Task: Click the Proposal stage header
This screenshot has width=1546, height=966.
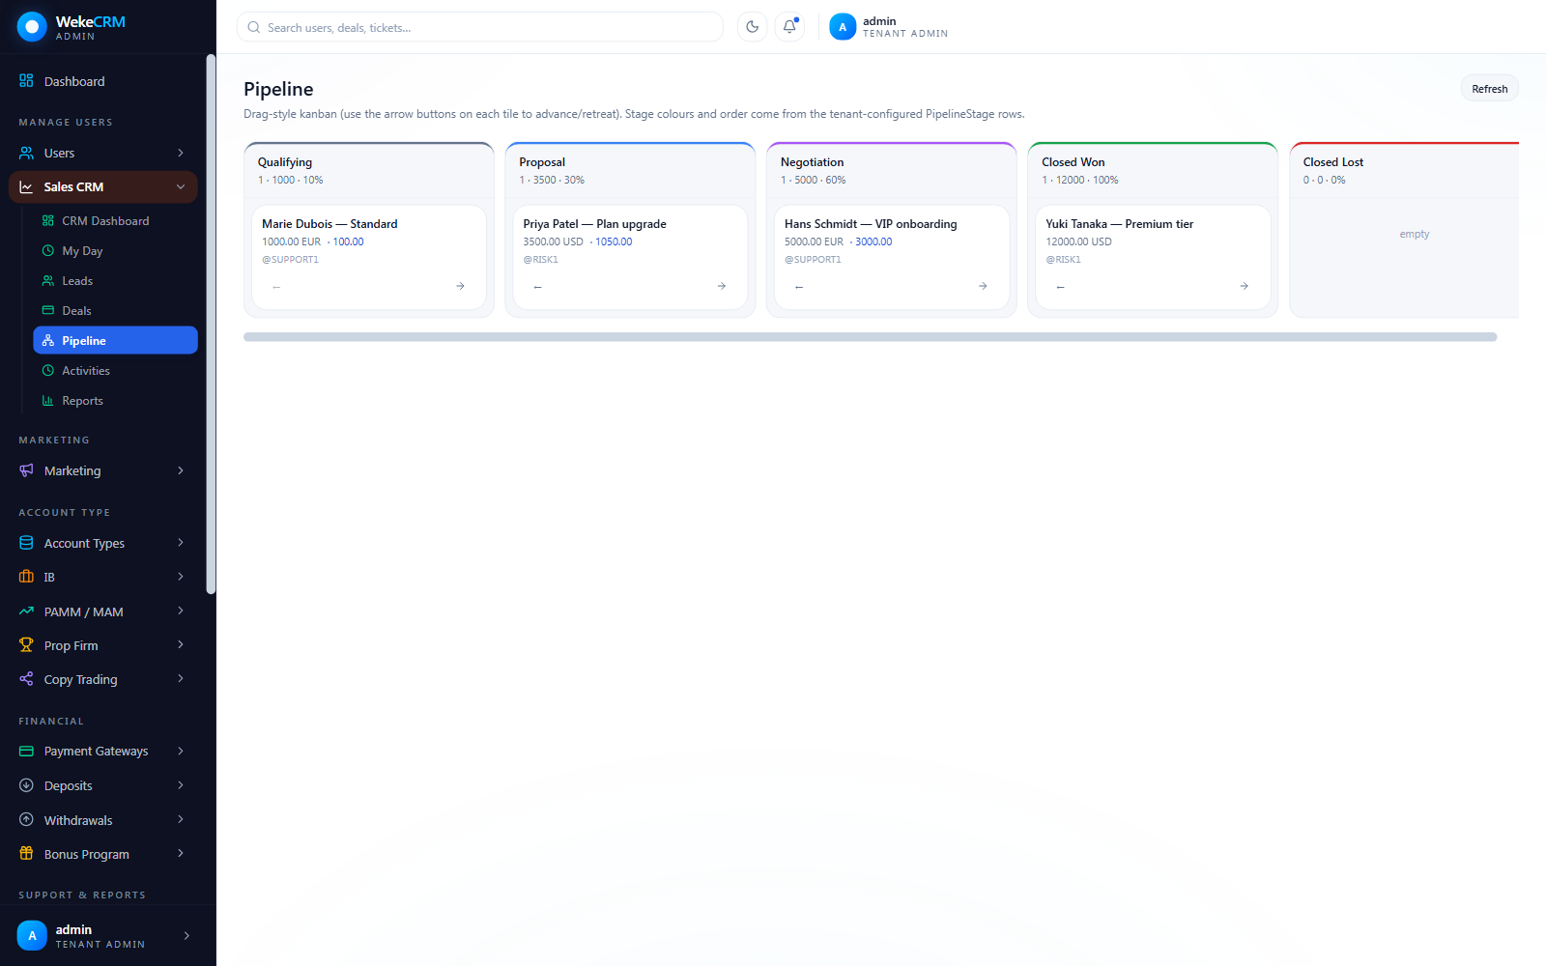Action: 630,170
